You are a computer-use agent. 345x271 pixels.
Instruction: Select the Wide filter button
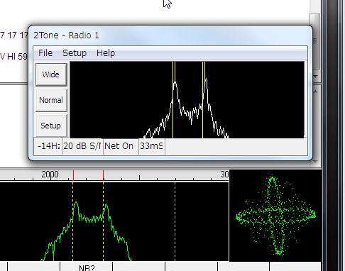point(51,74)
